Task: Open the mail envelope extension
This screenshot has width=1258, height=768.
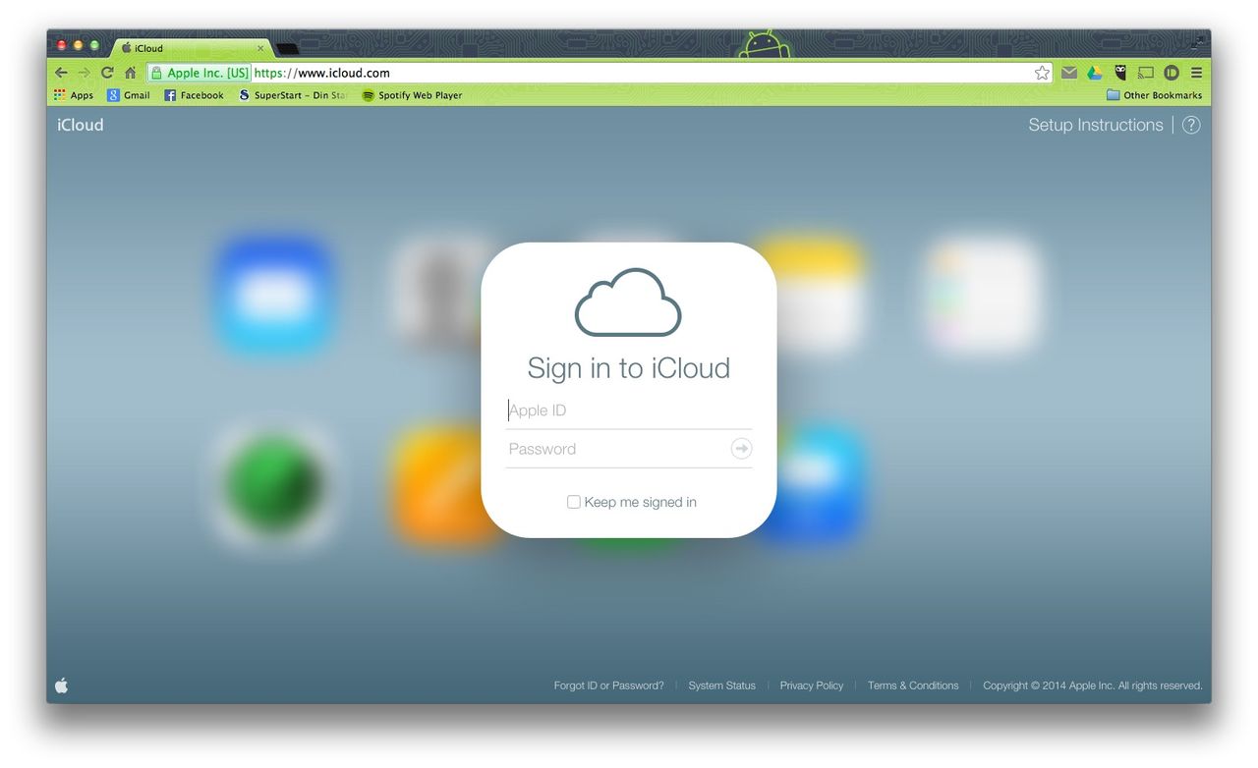Action: tap(1069, 73)
